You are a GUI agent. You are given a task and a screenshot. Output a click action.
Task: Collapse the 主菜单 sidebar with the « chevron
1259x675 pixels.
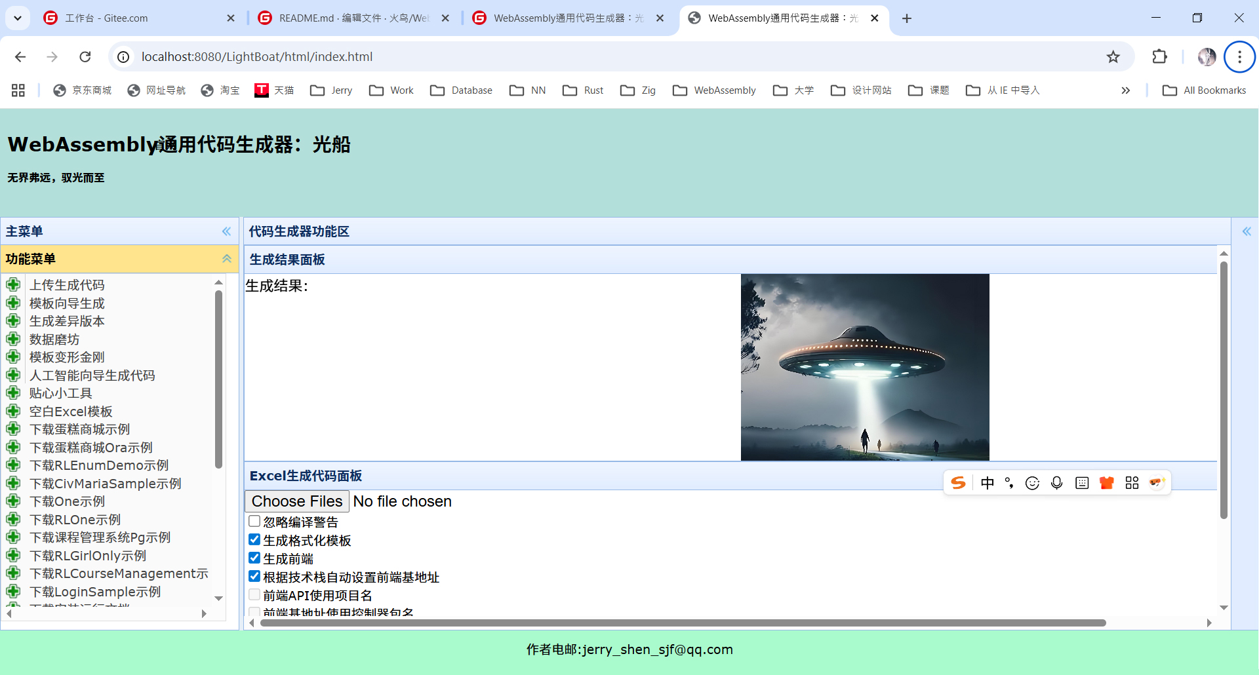[227, 231]
